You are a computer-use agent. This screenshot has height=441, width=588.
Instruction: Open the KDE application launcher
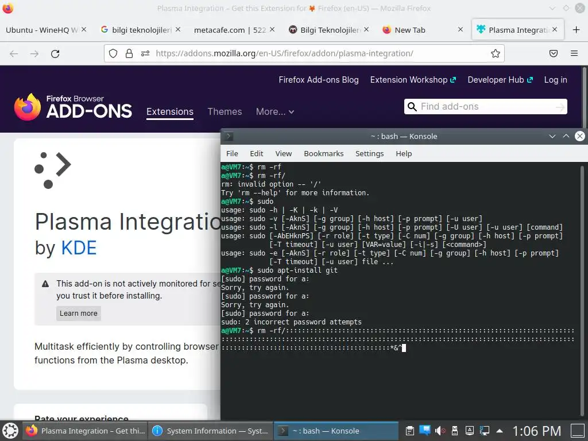coord(10,431)
